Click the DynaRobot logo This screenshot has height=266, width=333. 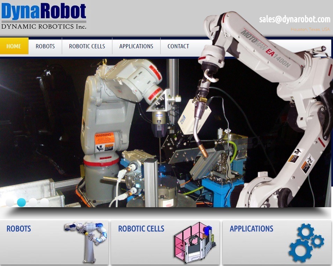click(x=44, y=15)
